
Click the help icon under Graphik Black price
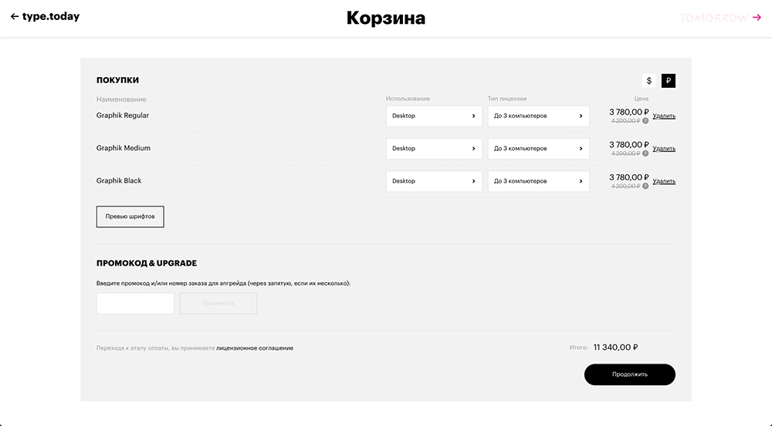click(x=645, y=186)
